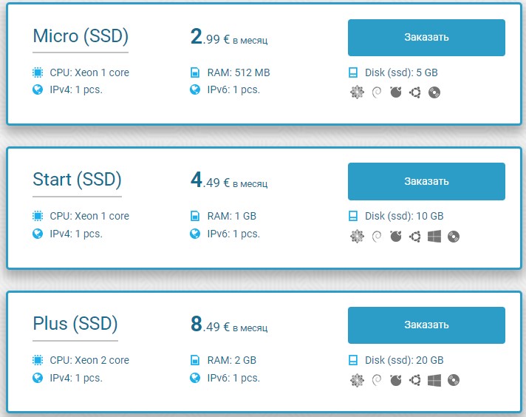The width and height of the screenshot is (526, 417).
Task: Click the FreeBSD icon in Start (SSD) plan
Action: tap(396, 237)
